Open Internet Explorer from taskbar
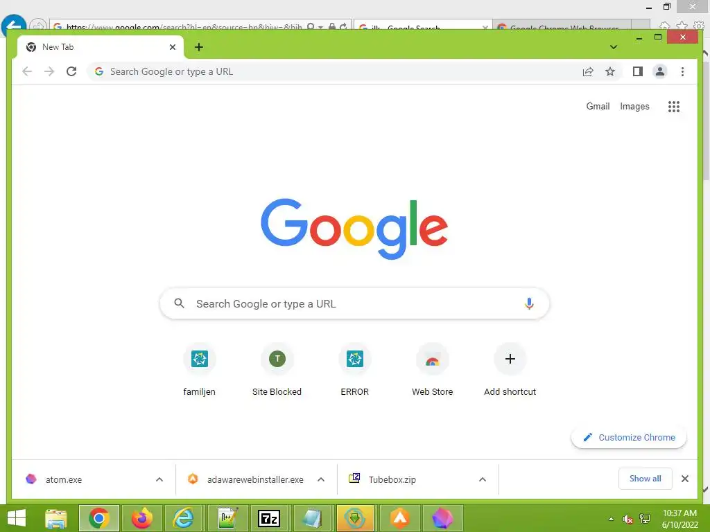 click(184, 518)
